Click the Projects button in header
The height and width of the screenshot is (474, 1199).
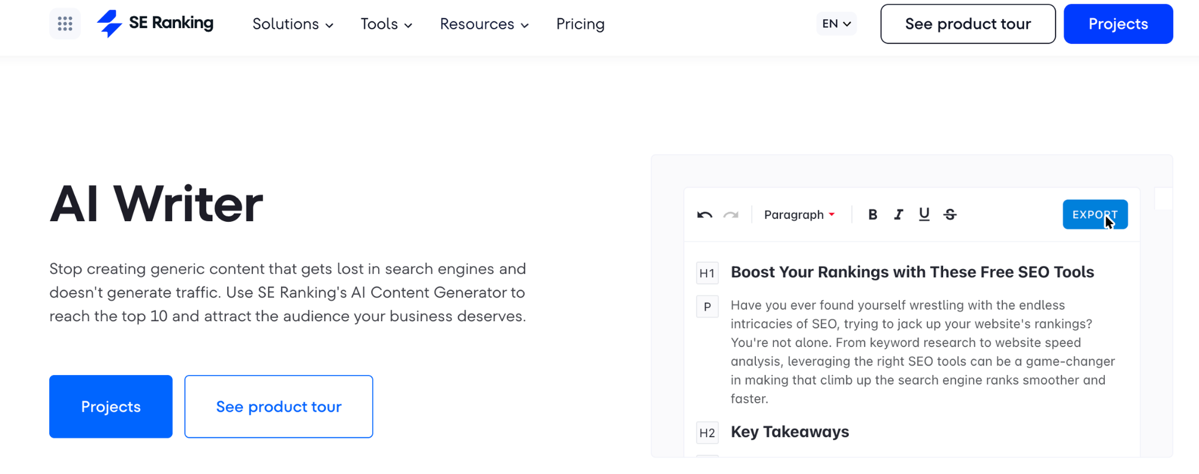(x=1118, y=24)
